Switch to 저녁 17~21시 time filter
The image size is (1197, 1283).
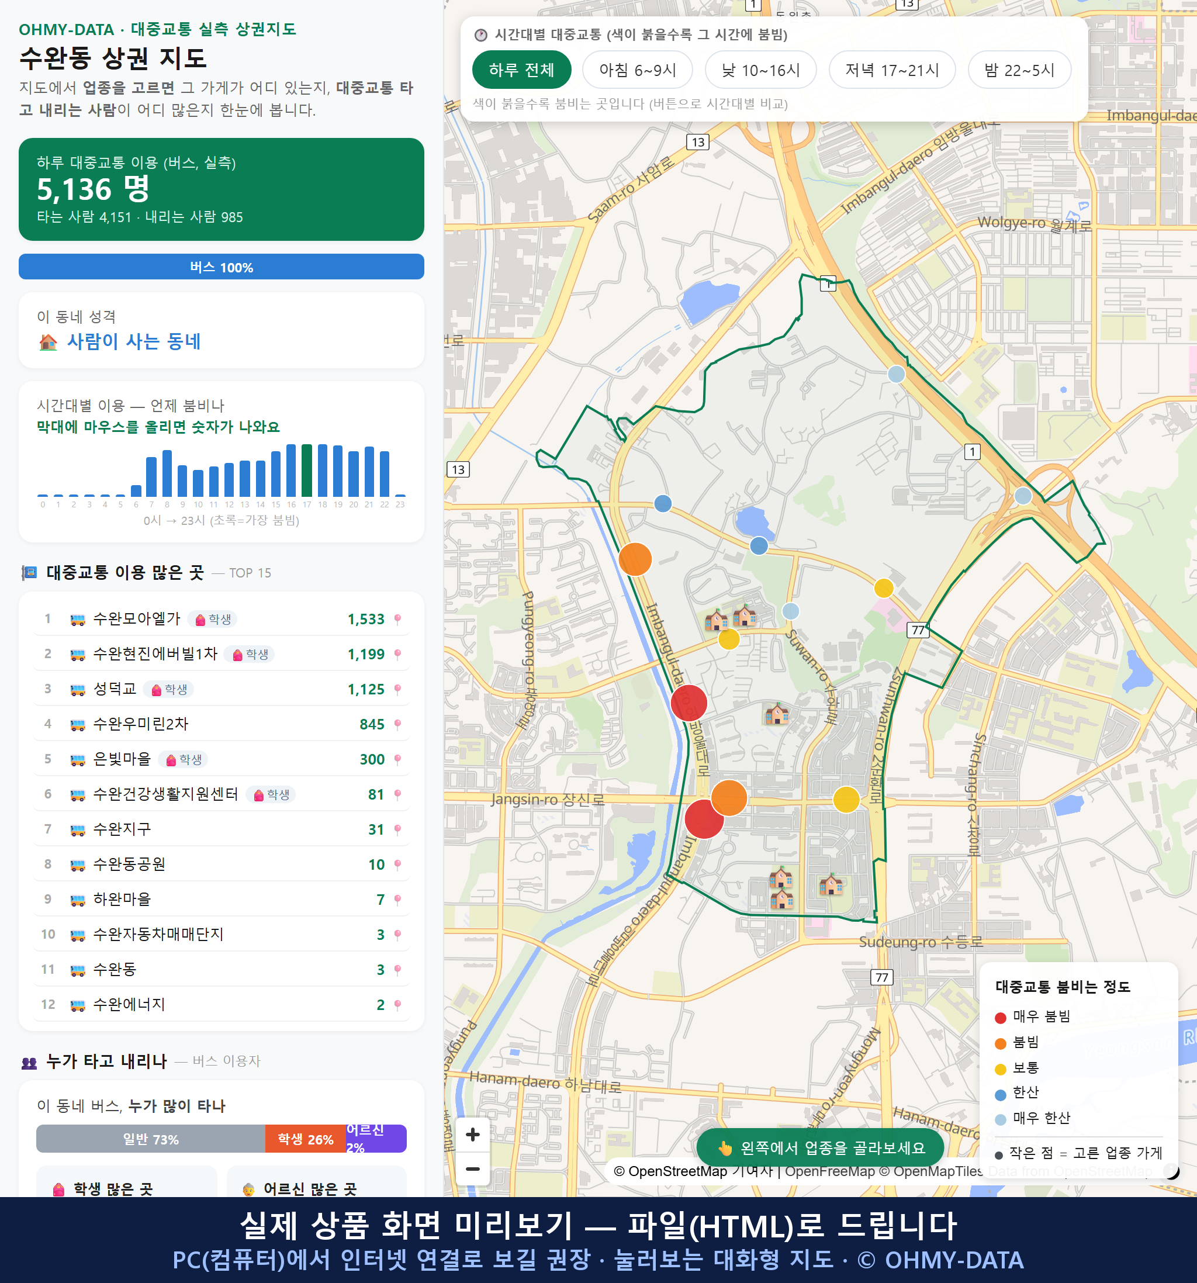coord(892,70)
